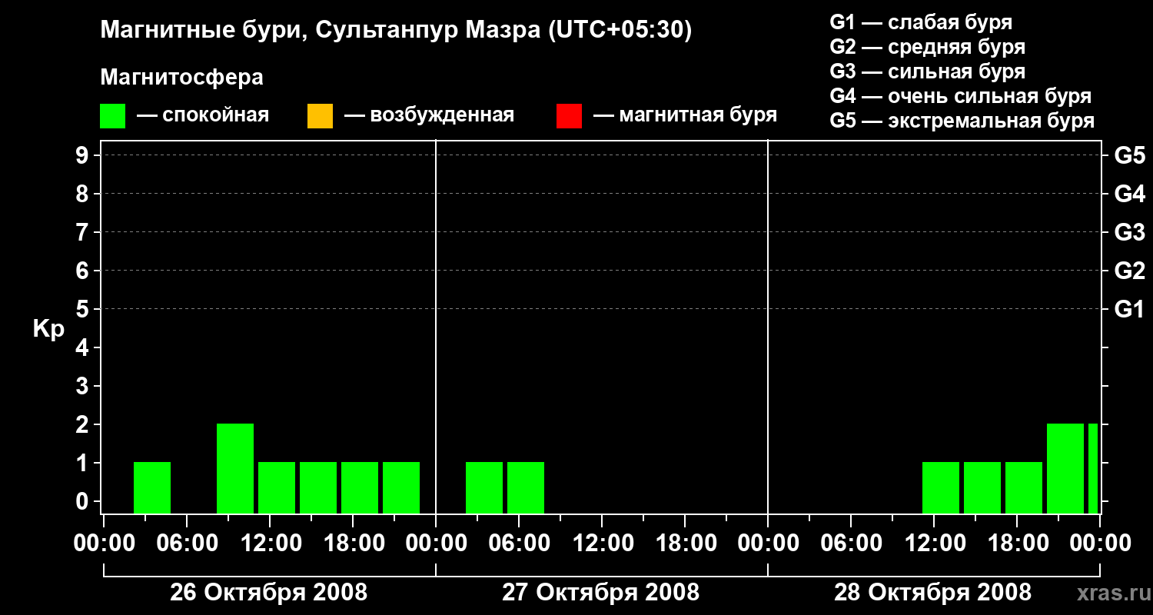Click the 'G3 — сильная буря' legend line
This screenshot has height=615, width=1153.
927,71
